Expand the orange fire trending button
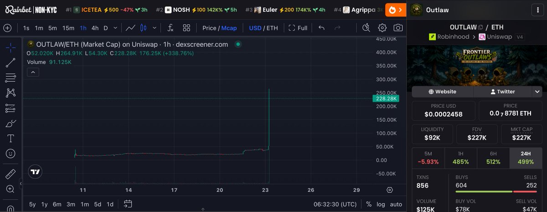Image resolution: width=547 pixels, height=212 pixels. [396, 10]
